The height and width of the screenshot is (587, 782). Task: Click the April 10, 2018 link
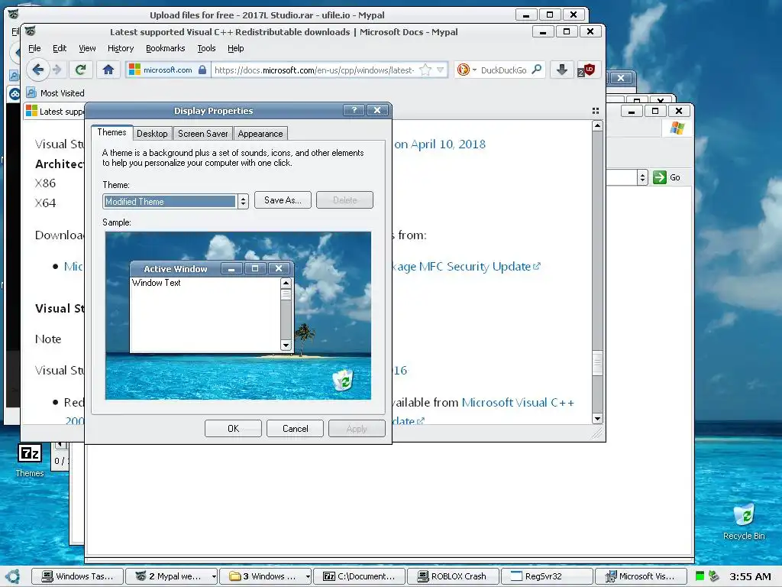[x=448, y=144]
